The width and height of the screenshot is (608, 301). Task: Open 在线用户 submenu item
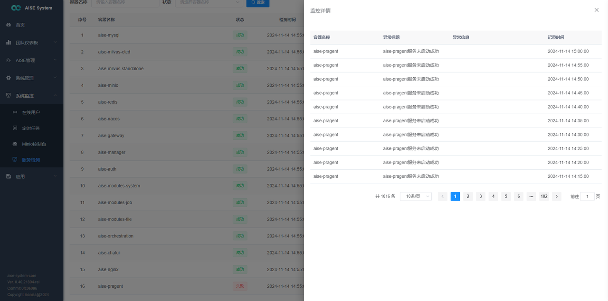(31, 112)
